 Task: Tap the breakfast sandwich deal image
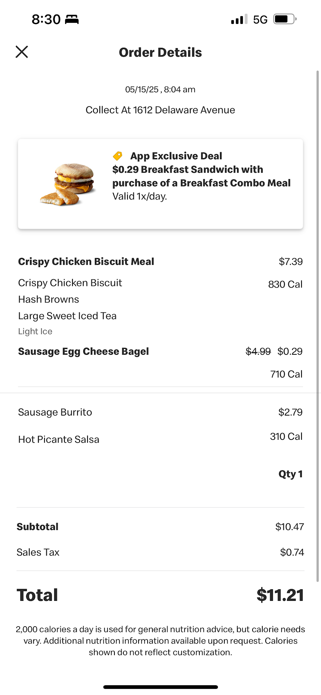pyautogui.click(x=68, y=184)
